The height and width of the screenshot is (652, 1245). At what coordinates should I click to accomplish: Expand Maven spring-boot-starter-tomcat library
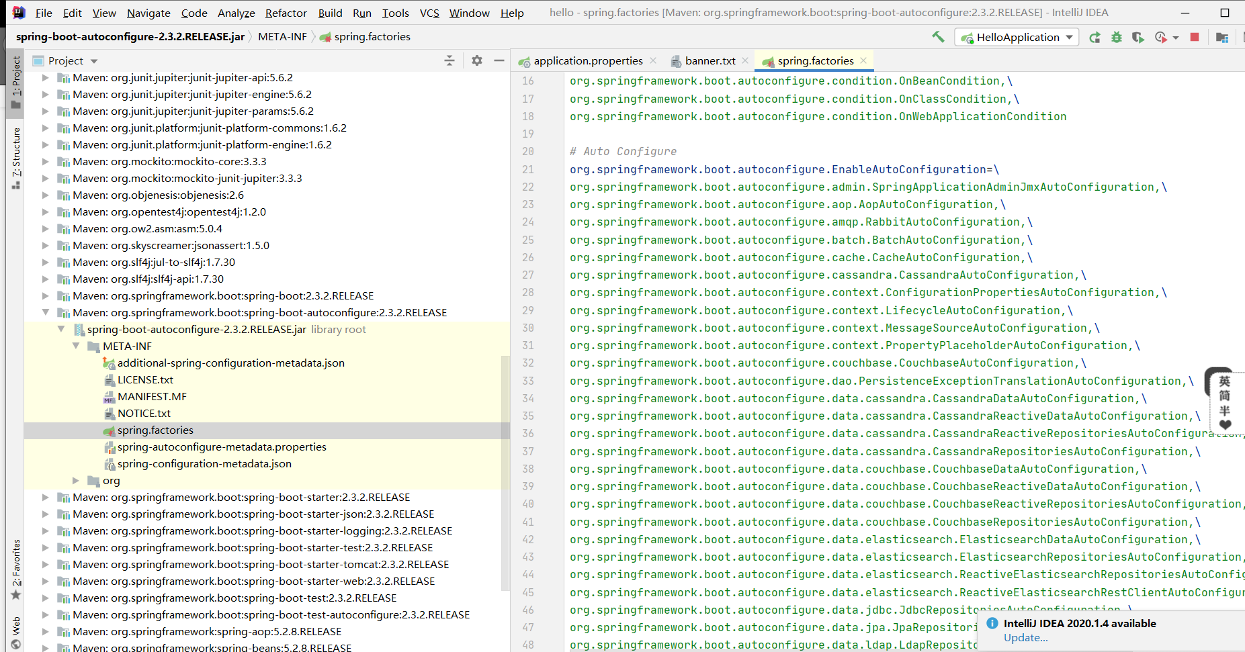point(46,564)
